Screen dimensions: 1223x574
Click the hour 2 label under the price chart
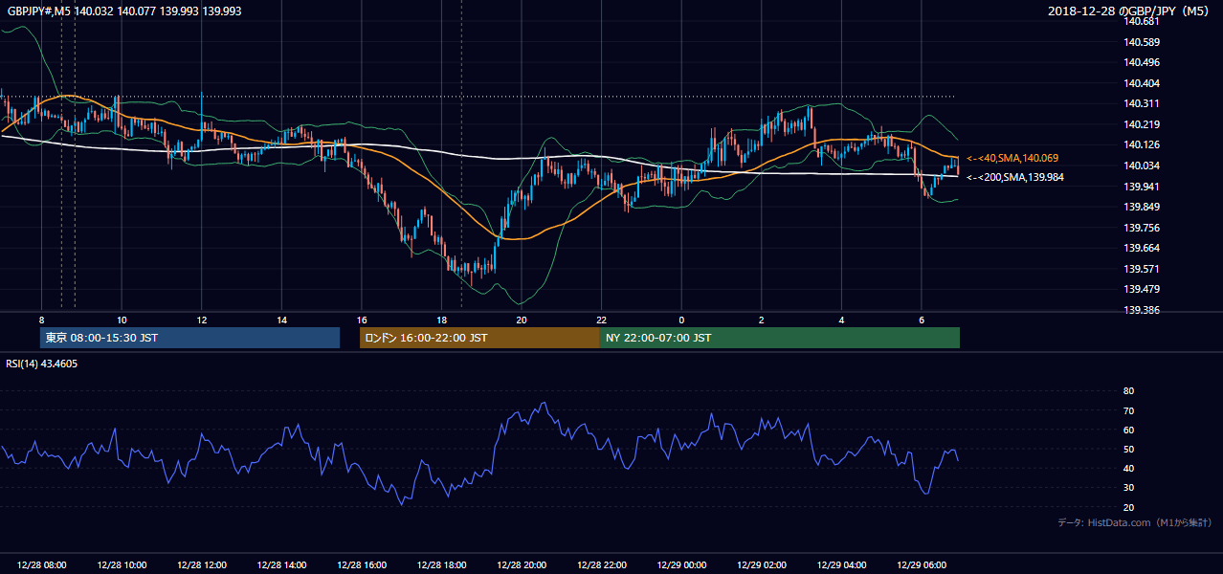[762, 320]
